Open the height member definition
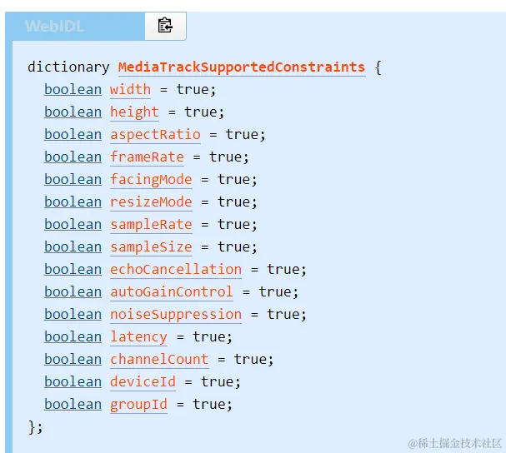 click(134, 112)
